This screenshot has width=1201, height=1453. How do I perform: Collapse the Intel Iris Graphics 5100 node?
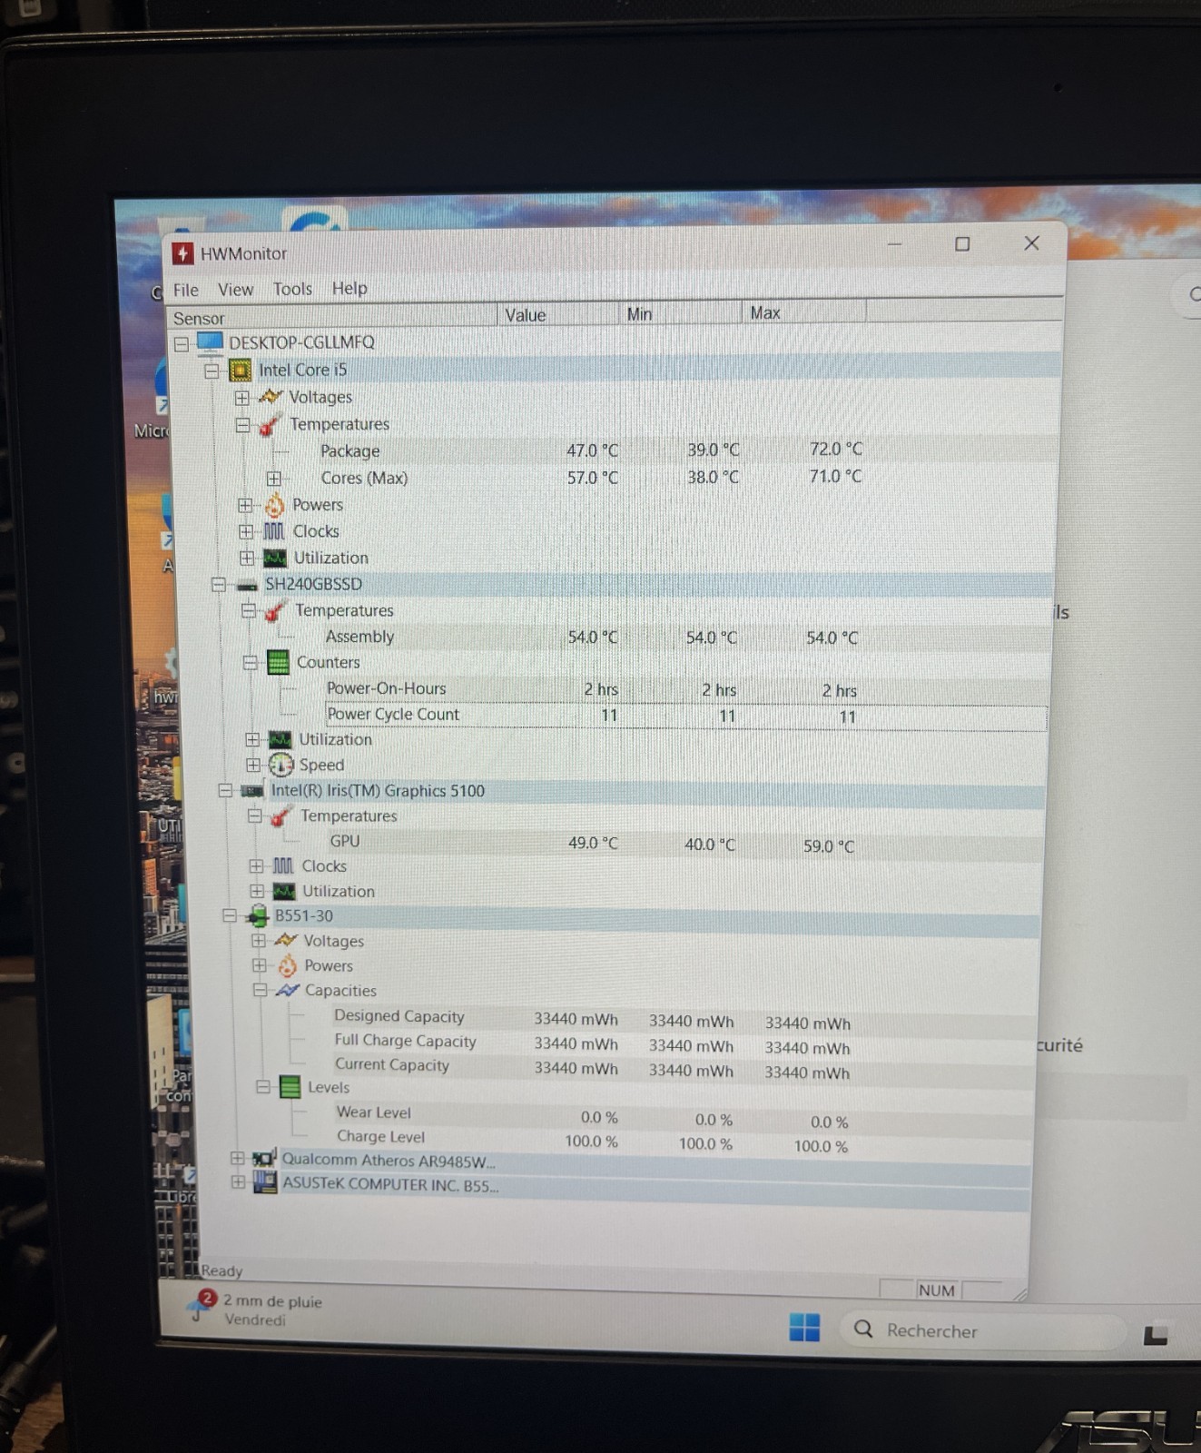tap(224, 791)
